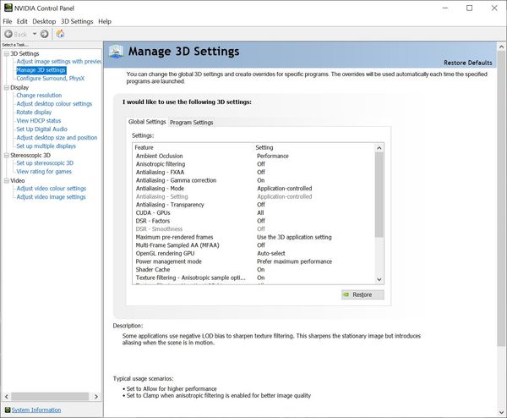Screen dimensions: 507x418
Task: Open Adjust image settings with preview
Action: [x=59, y=62]
